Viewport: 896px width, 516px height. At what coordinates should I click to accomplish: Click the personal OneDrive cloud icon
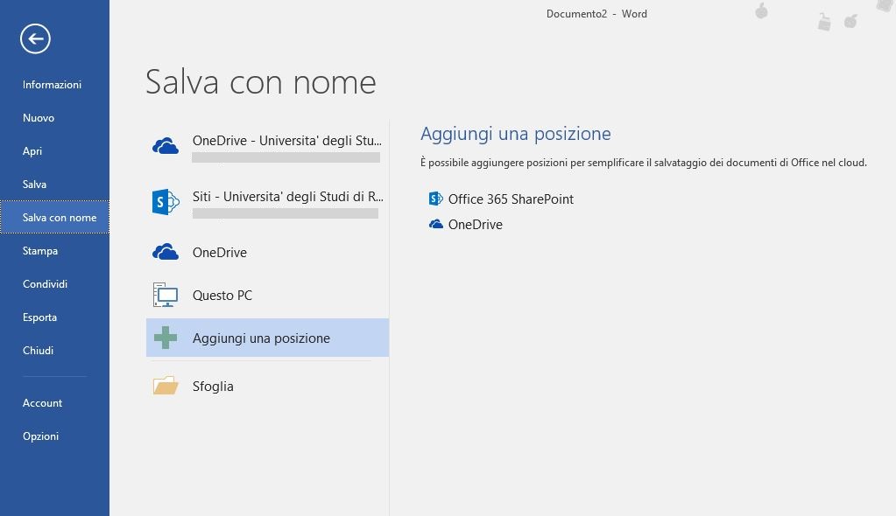point(166,252)
